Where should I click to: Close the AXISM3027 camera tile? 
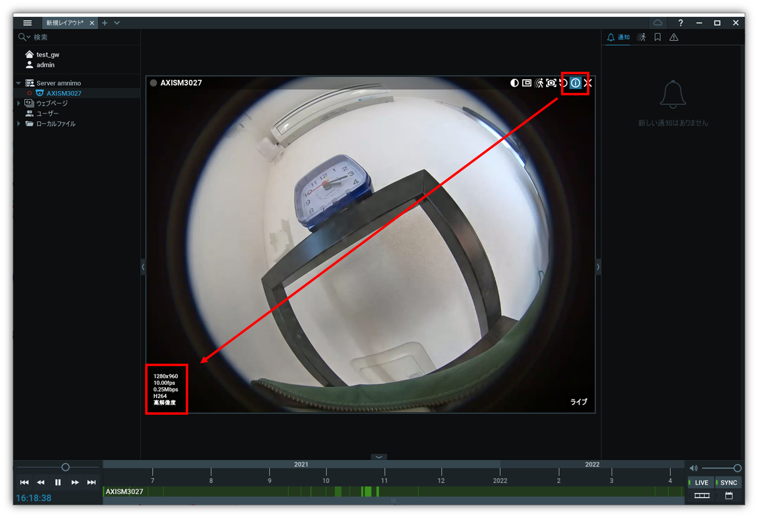pyautogui.click(x=588, y=83)
